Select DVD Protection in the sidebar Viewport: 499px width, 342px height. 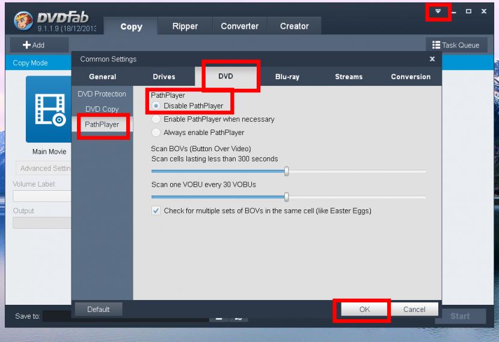[102, 94]
